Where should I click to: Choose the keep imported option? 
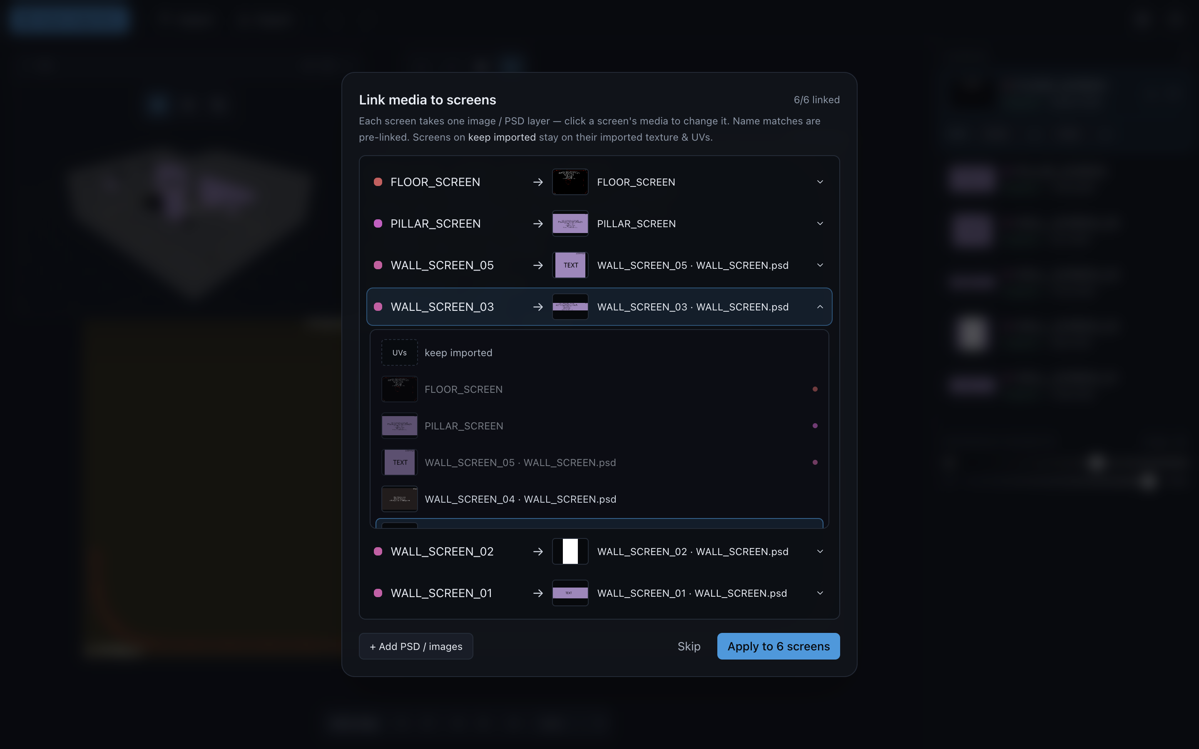coord(599,353)
